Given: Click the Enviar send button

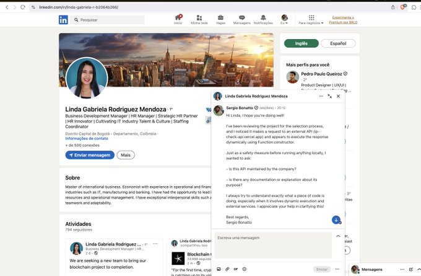Looking at the screenshot, I should pyautogui.click(x=322, y=269).
